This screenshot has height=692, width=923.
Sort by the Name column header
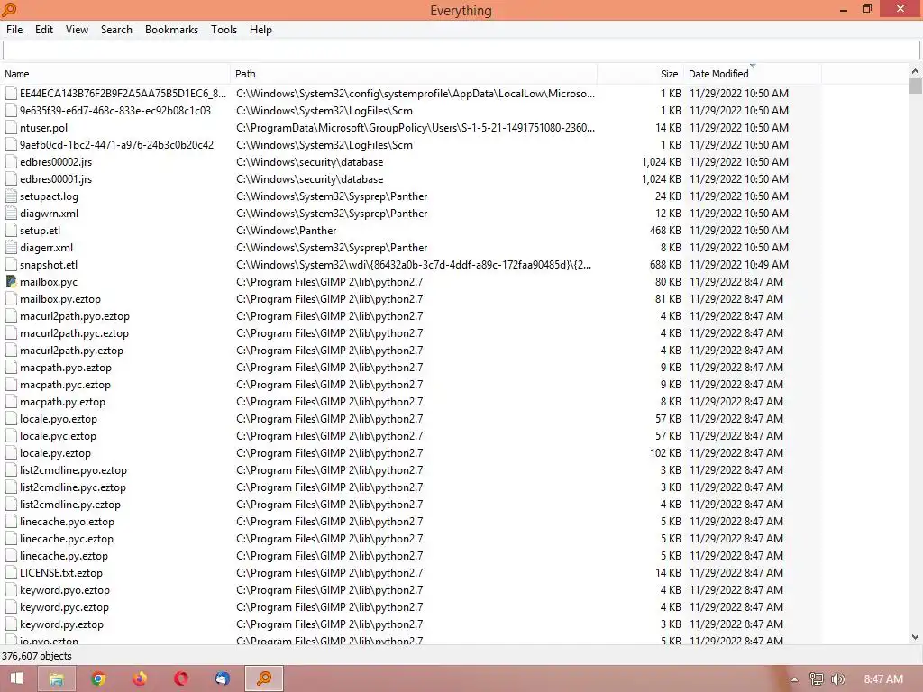115,74
